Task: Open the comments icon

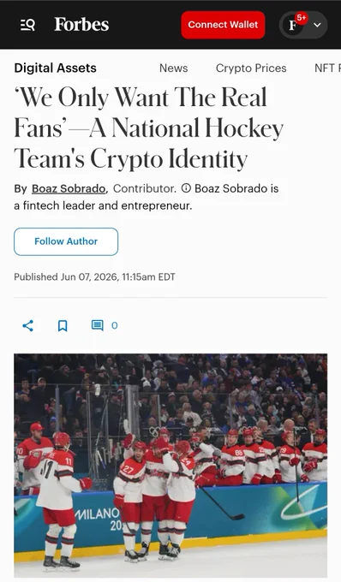Action: coord(98,325)
